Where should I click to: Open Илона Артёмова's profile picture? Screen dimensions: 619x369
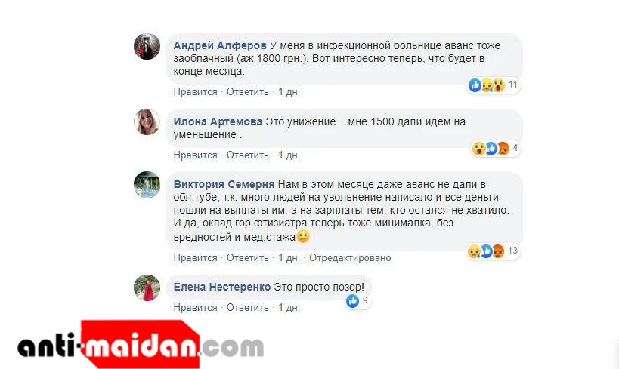[x=147, y=121]
